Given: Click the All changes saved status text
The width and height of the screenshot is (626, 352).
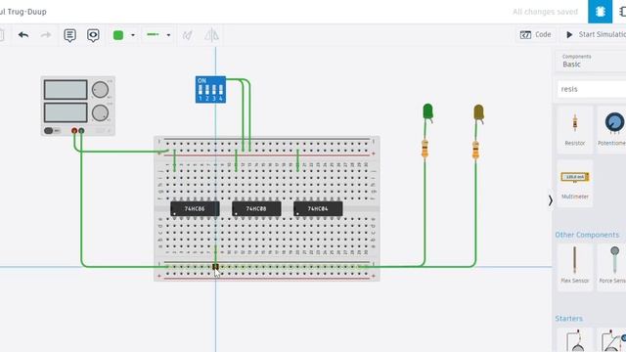Looking at the screenshot, I should (545, 12).
